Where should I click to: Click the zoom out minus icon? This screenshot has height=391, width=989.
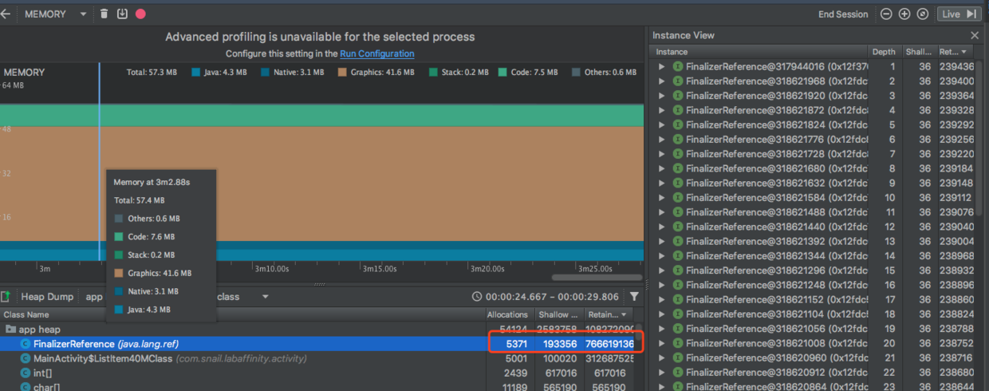tap(886, 14)
